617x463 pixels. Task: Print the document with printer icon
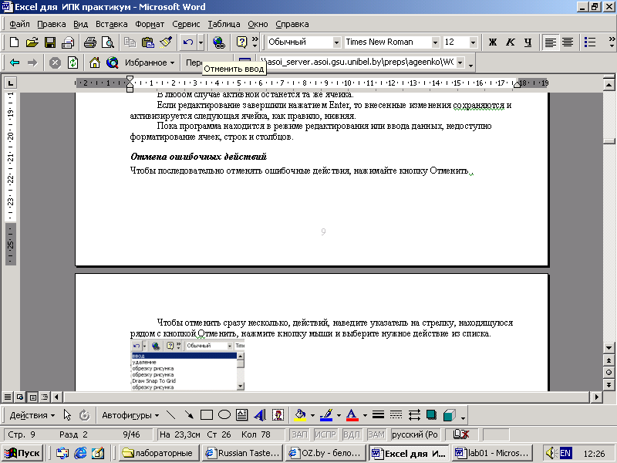90,42
